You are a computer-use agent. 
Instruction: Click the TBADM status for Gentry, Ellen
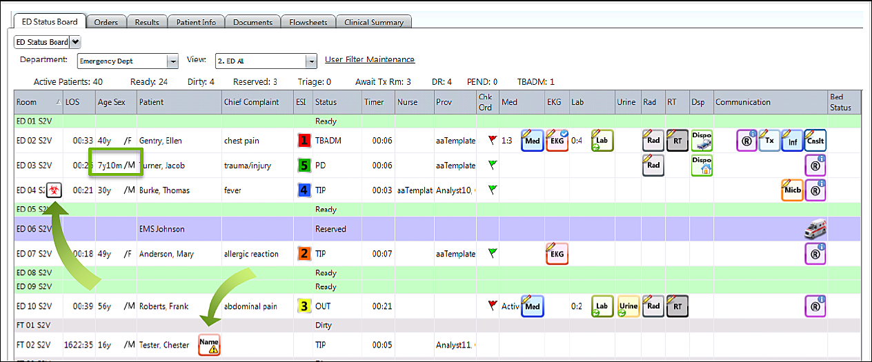pos(328,141)
